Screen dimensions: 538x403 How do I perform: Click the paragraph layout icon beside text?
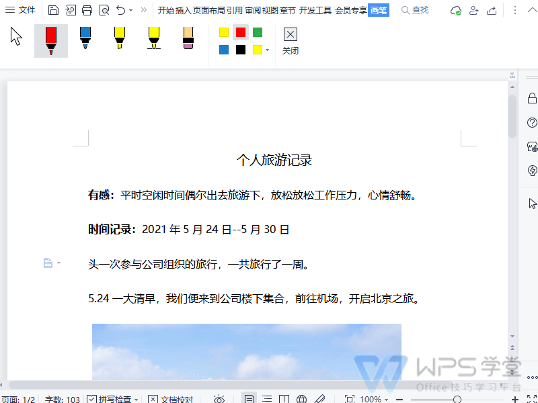point(48,263)
